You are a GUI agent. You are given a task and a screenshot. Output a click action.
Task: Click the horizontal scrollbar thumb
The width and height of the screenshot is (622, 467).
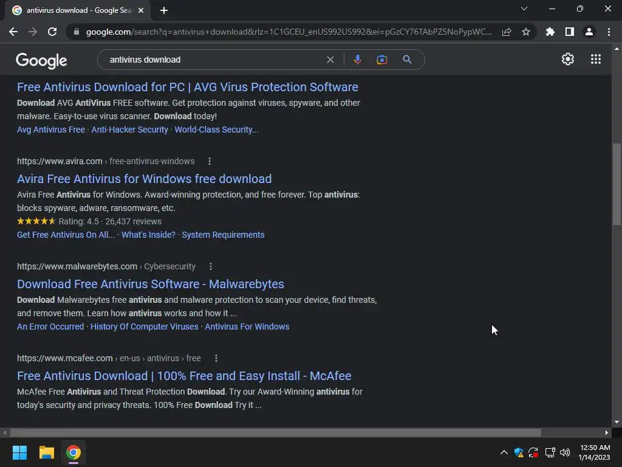(275, 432)
